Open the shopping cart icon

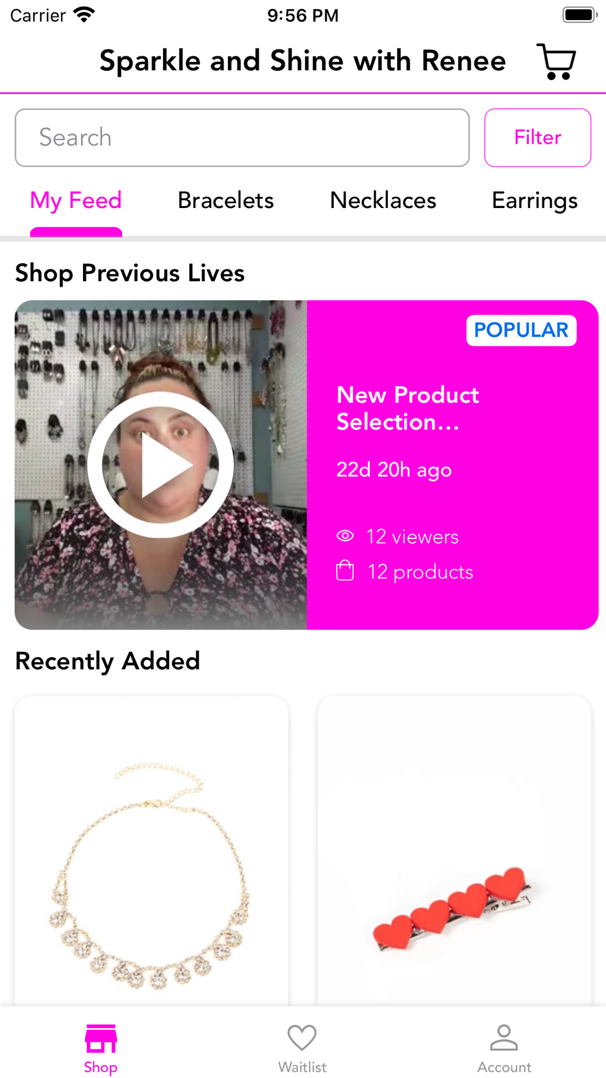click(556, 61)
